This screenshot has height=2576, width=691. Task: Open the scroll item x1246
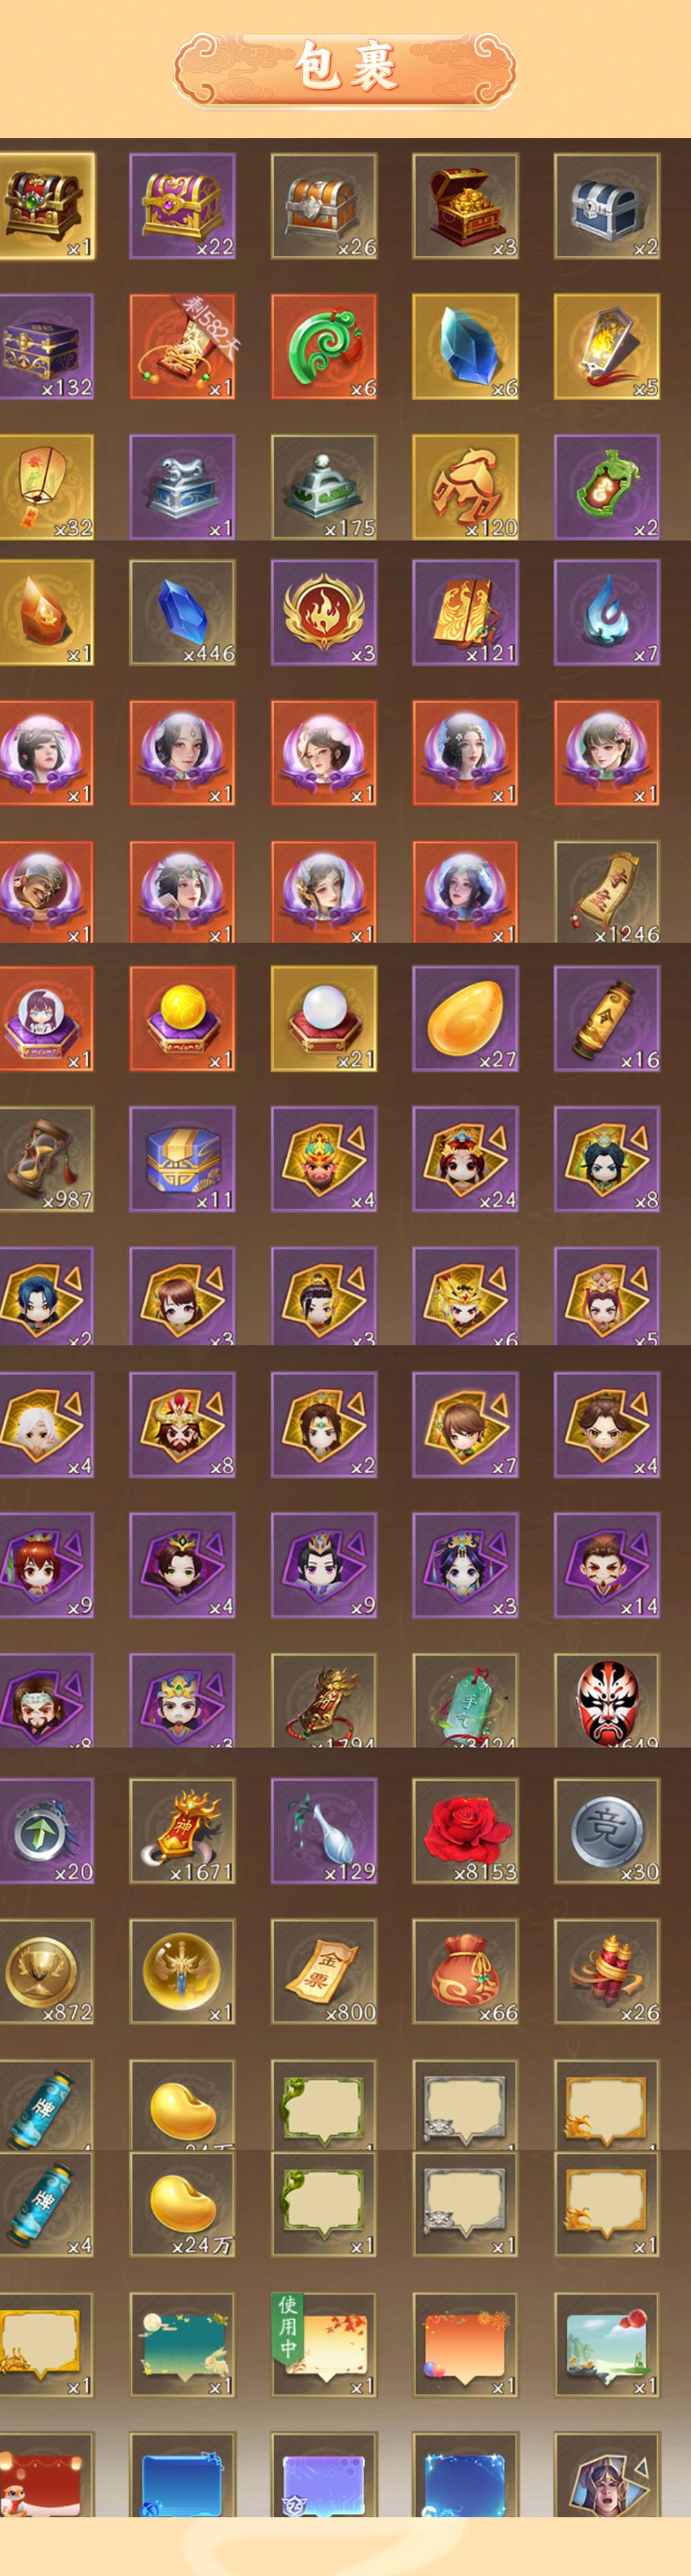point(607,892)
